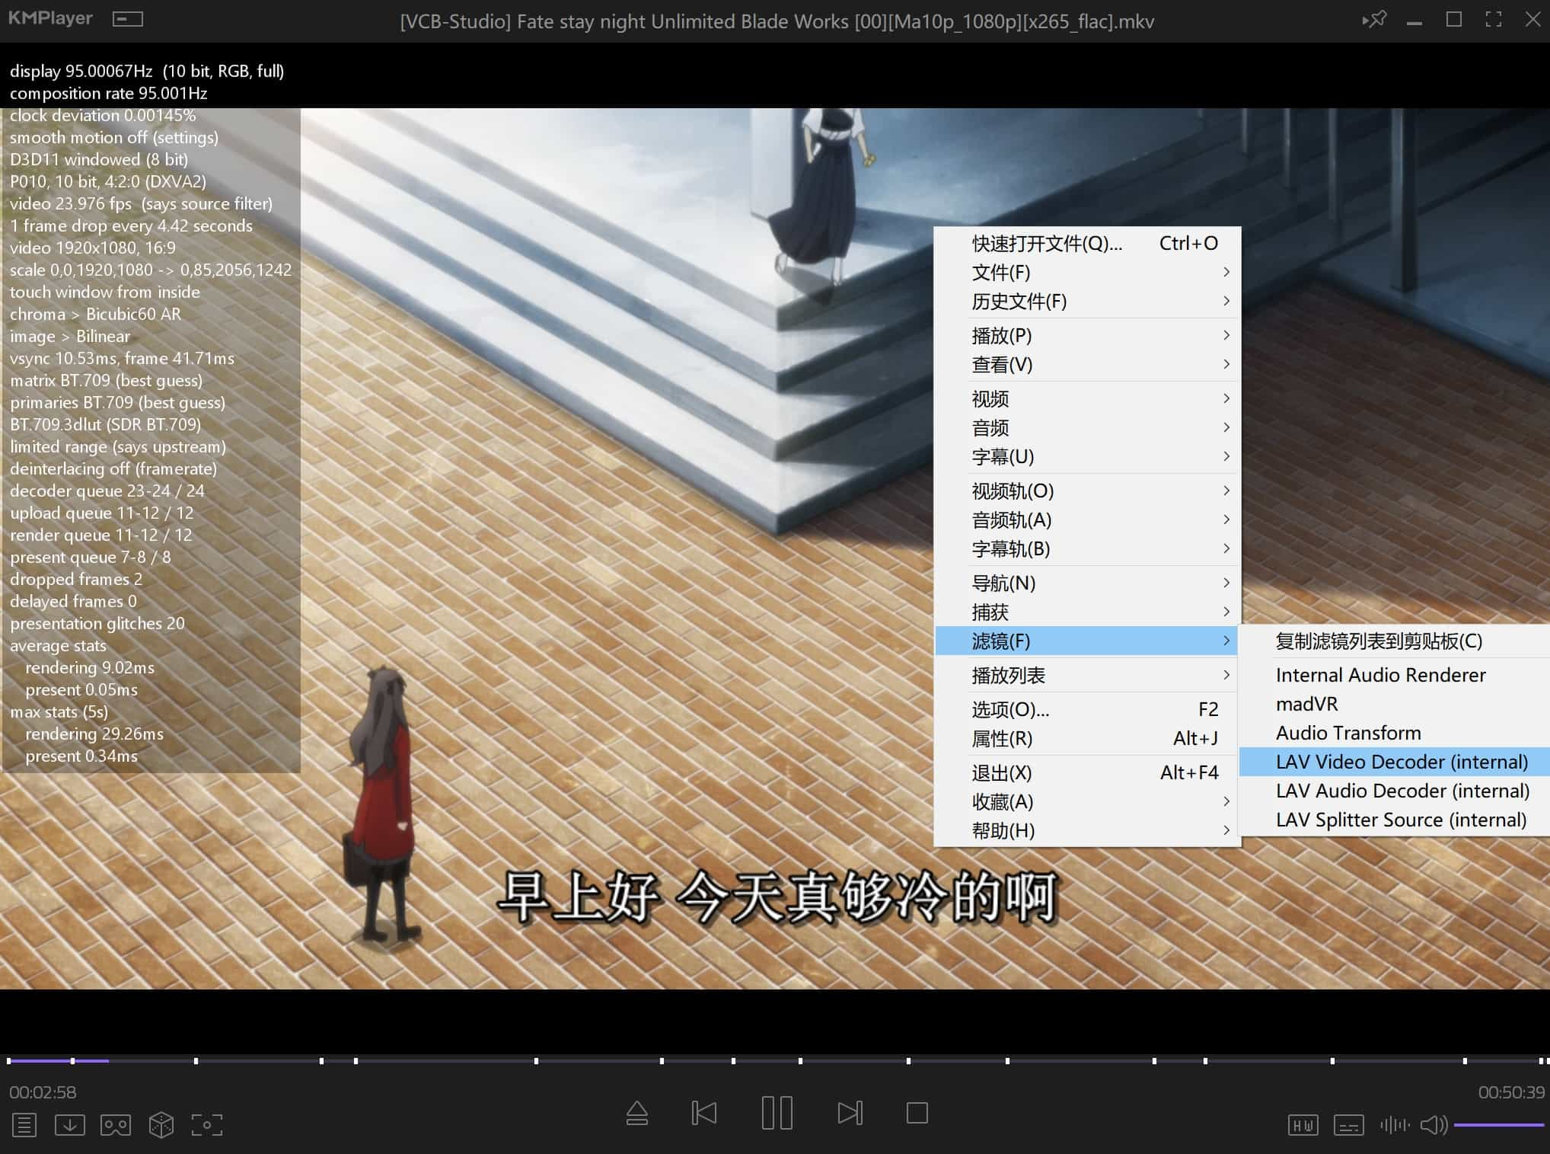1550x1154 pixels.
Task: Open the 音频 submenu
Action: tap(1088, 427)
